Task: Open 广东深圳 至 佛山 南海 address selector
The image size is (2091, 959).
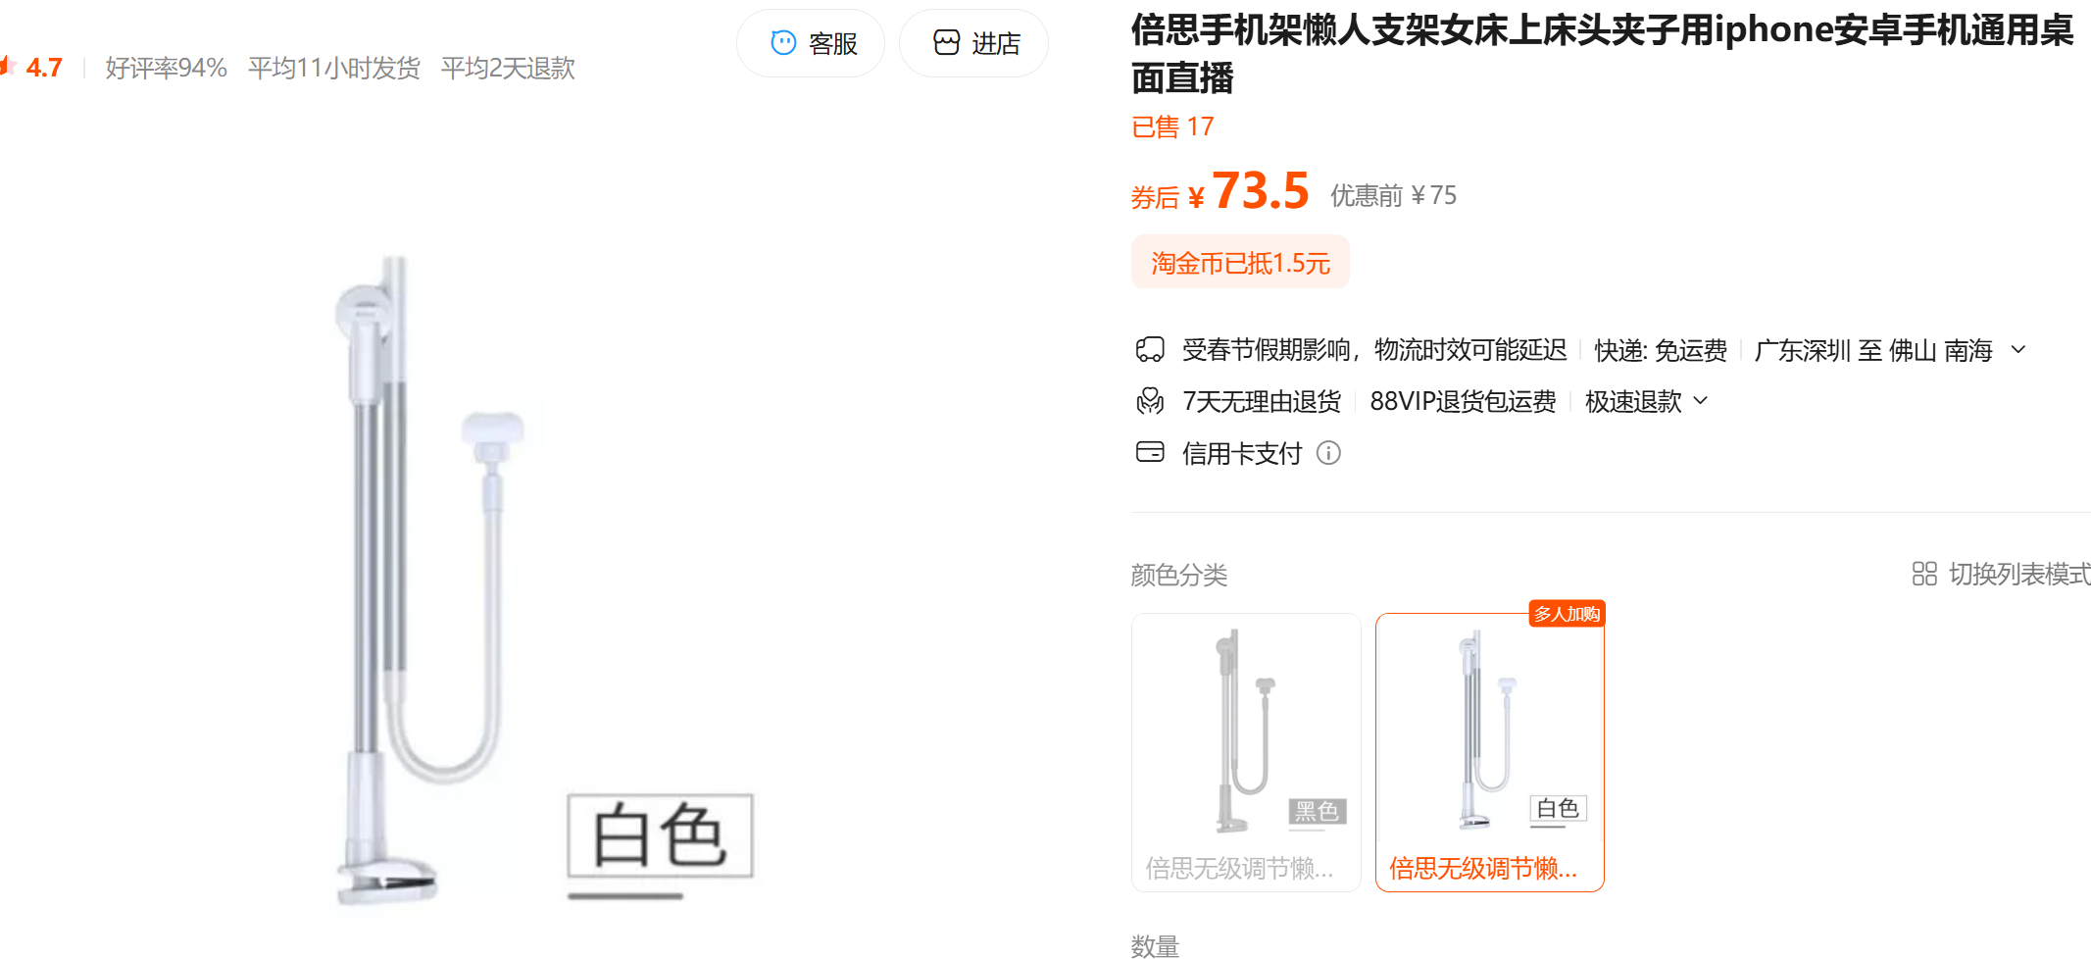Action: tap(1873, 350)
